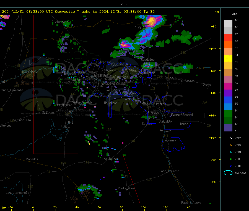
Task: Click the E_Escorial map label
Action: (102, 95)
